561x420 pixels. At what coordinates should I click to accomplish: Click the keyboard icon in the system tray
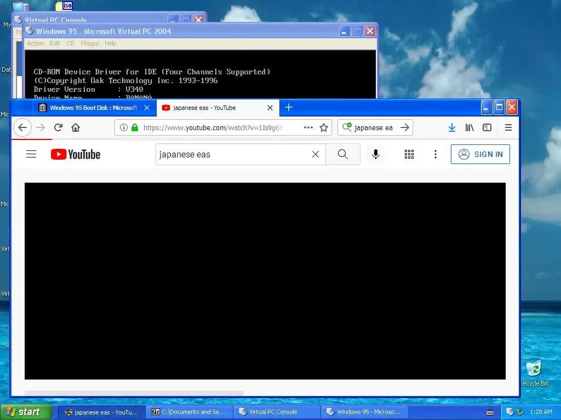[490, 412]
